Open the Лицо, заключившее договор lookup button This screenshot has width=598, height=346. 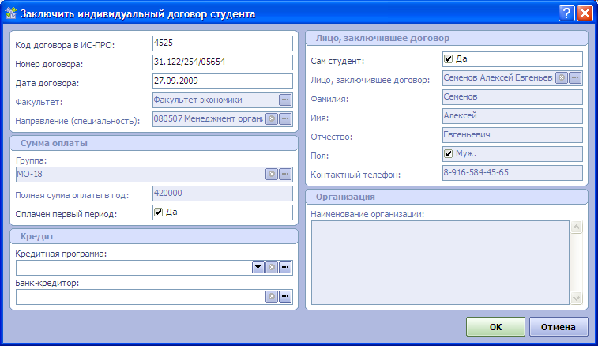[575, 77]
